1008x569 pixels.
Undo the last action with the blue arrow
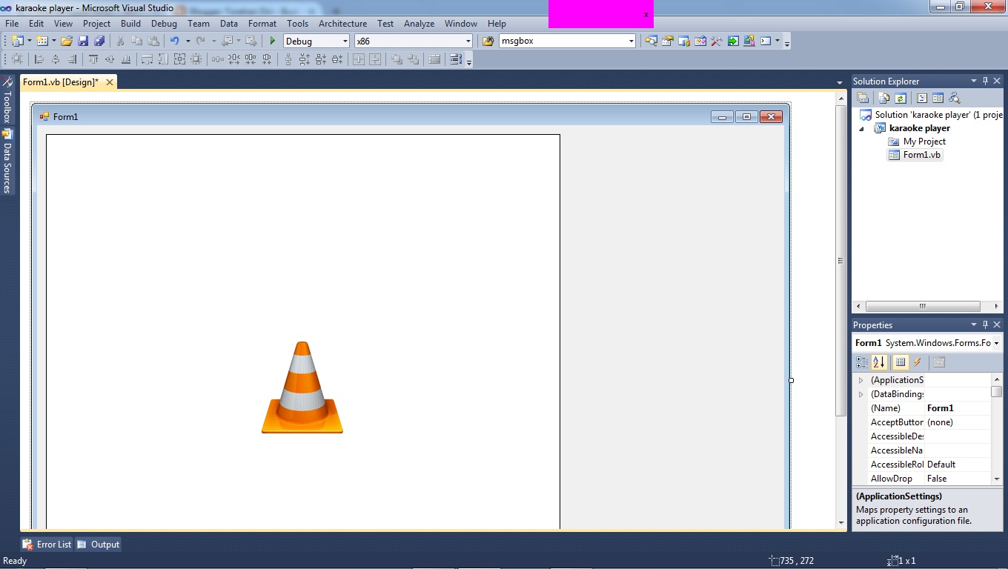[x=175, y=41]
